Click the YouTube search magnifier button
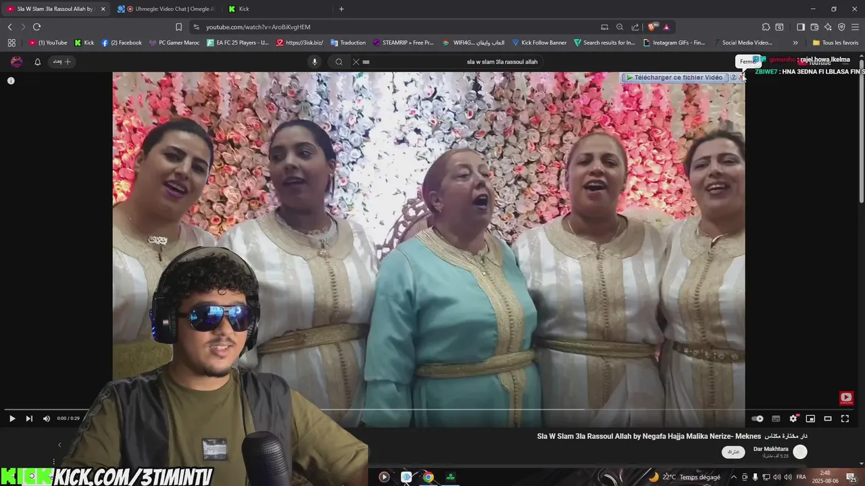This screenshot has width=865, height=486. [339, 61]
